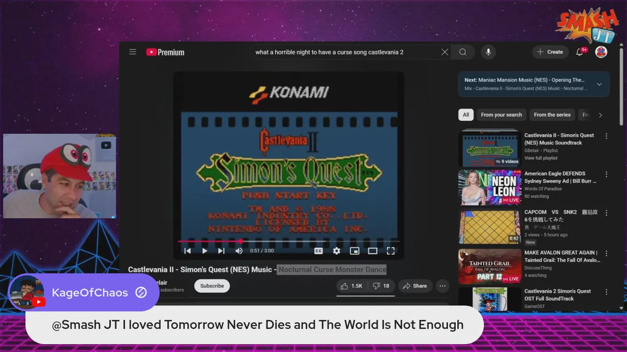The width and height of the screenshot is (627, 352).
Task: Open CAPCOM VS SNK2 video thumbnail
Action: [490, 227]
